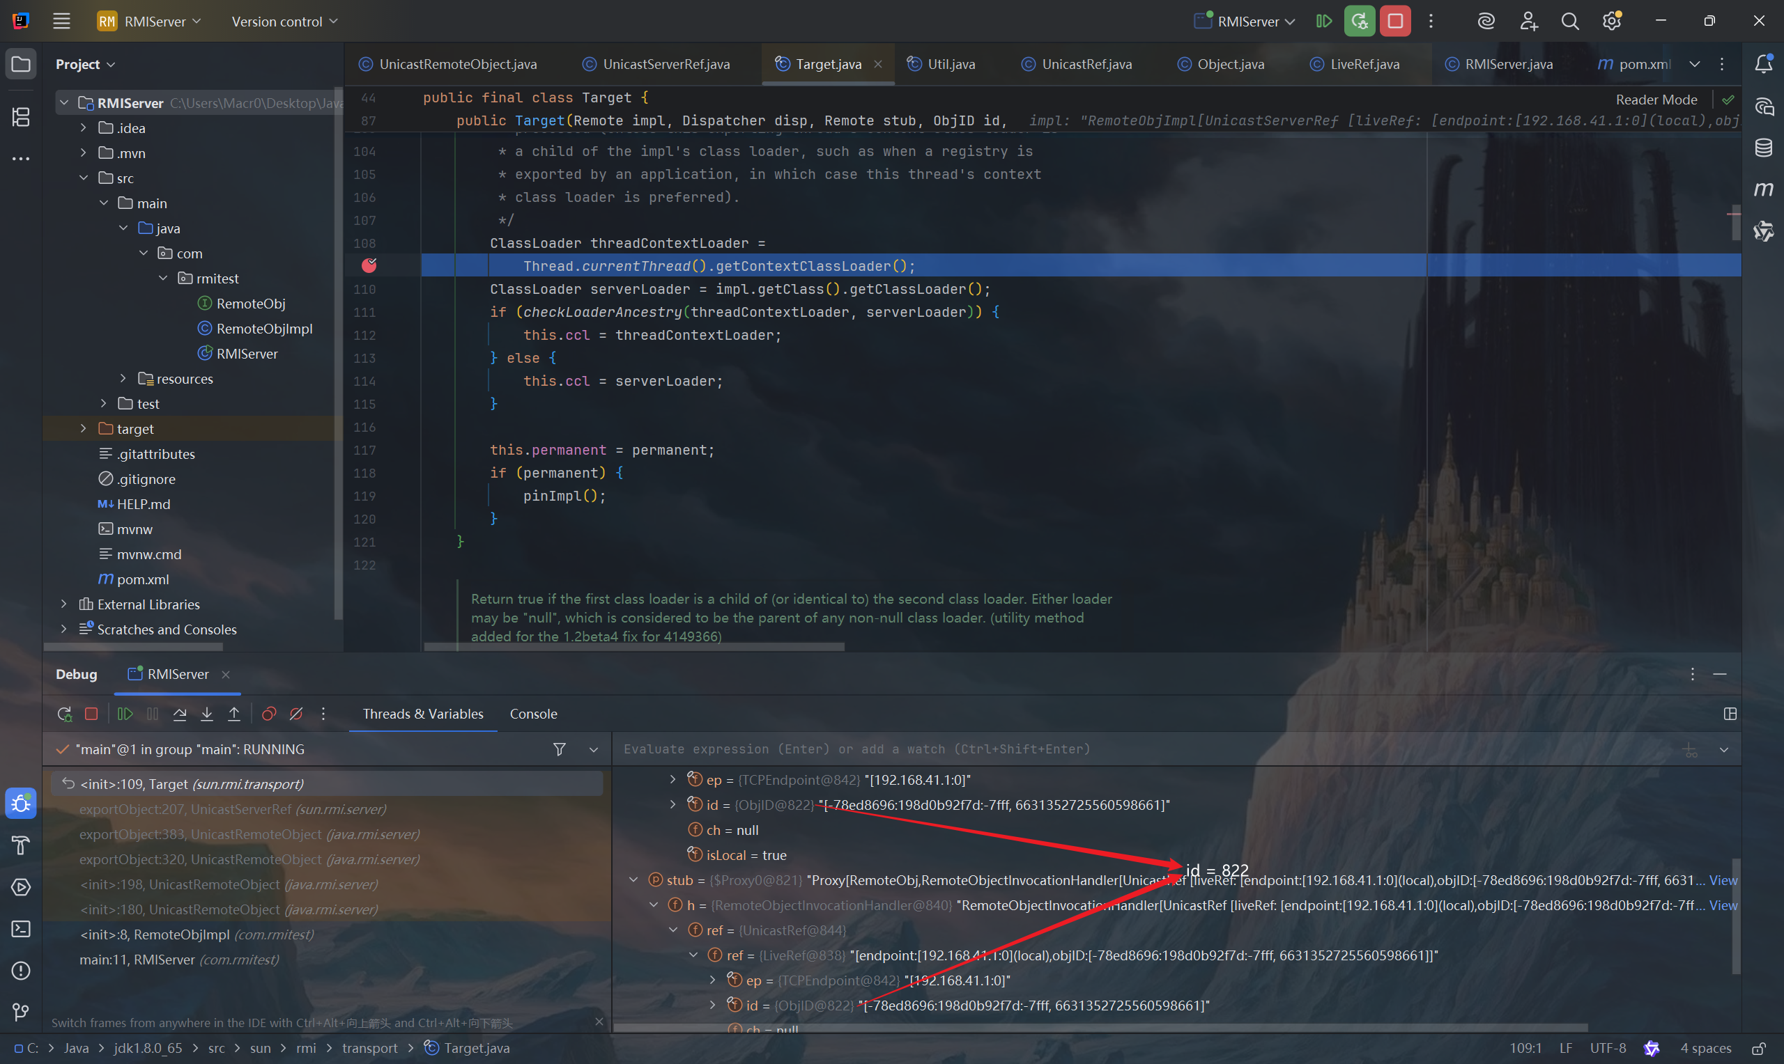Open the Project tool window icon

click(x=21, y=65)
